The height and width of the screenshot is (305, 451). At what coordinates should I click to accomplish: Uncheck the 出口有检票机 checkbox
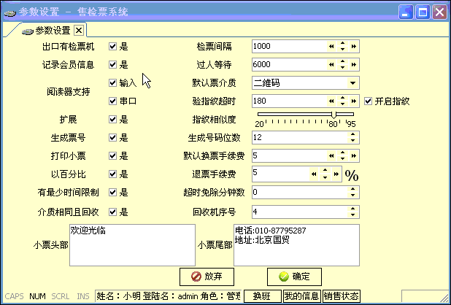(x=112, y=46)
